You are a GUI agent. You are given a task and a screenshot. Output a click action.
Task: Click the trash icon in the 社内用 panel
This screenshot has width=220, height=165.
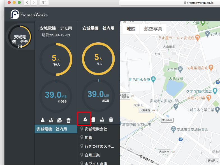[111, 120]
